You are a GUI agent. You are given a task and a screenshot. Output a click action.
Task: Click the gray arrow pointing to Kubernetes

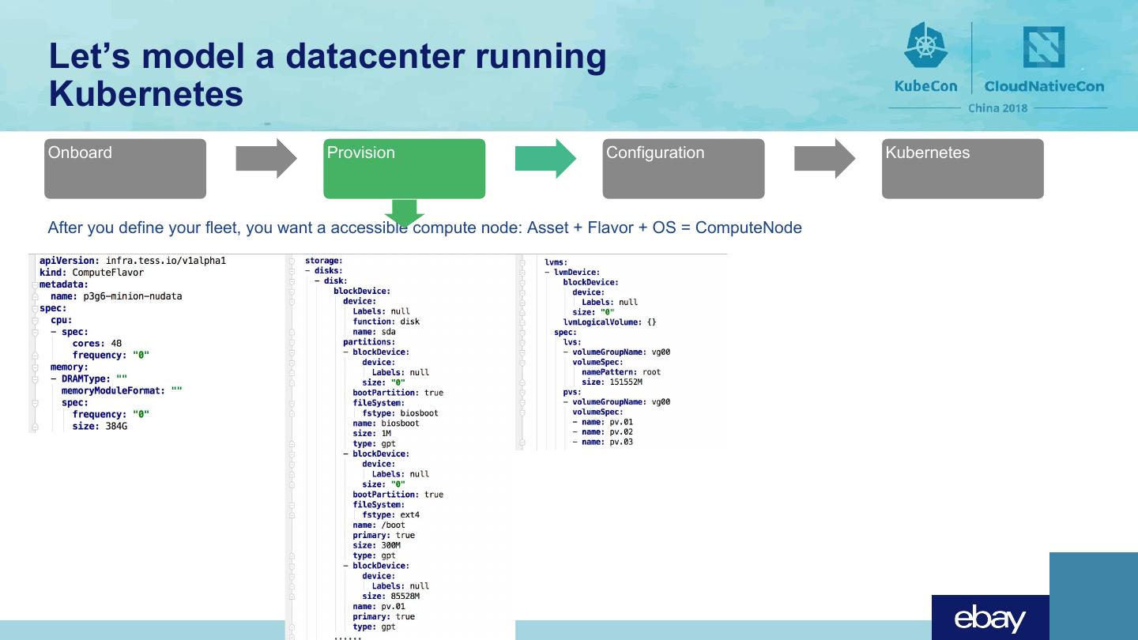coord(824,159)
